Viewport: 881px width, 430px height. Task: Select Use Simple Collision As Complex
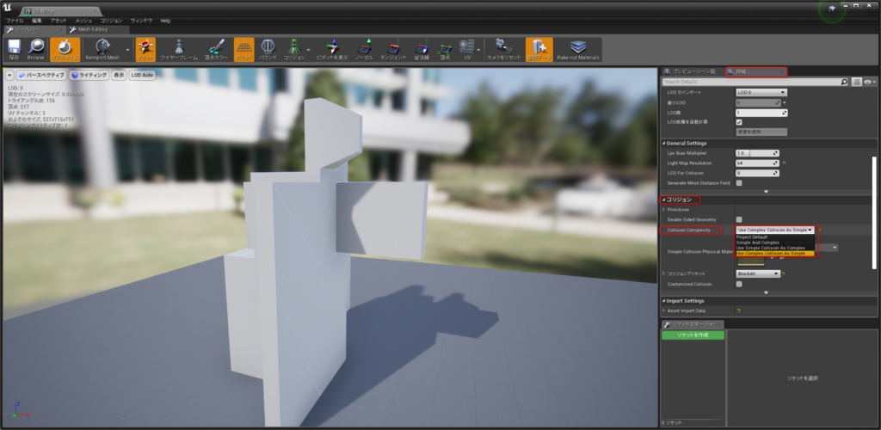[x=775, y=248]
